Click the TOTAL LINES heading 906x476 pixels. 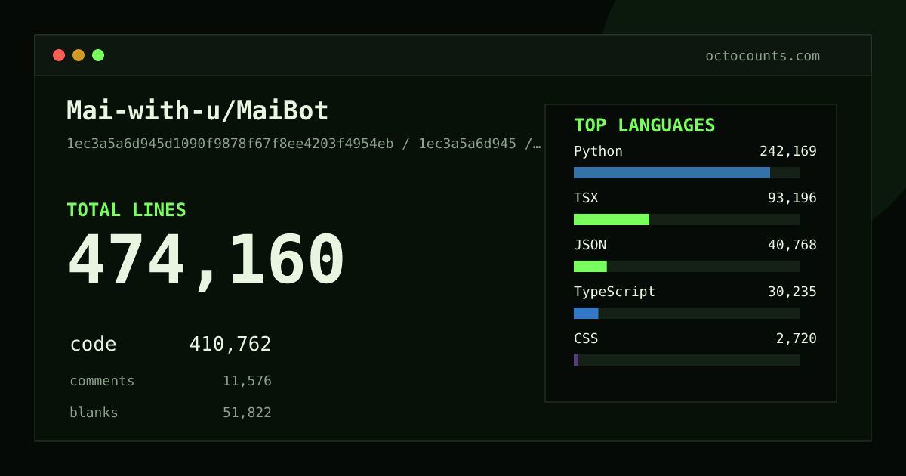126,210
